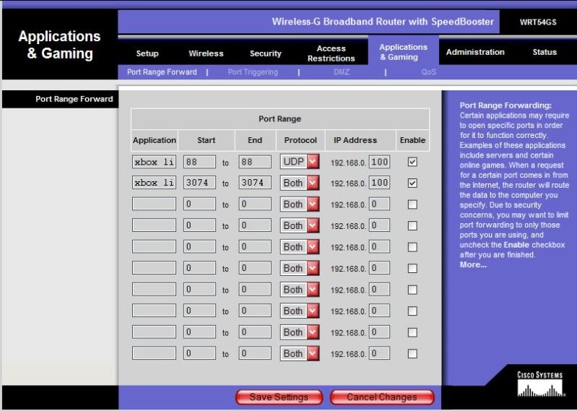
Task: Open the Status tab
Action: click(x=545, y=52)
